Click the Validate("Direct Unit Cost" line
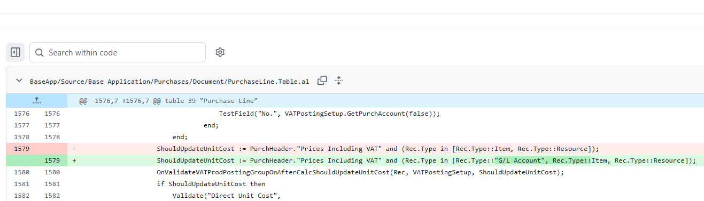This screenshot has height=201, width=704. pos(226,196)
